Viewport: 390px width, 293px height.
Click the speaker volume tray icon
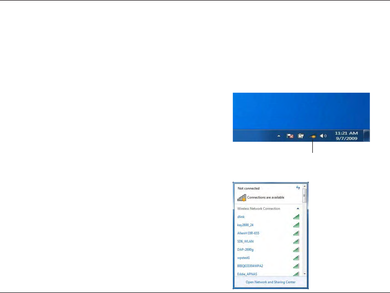323,136
